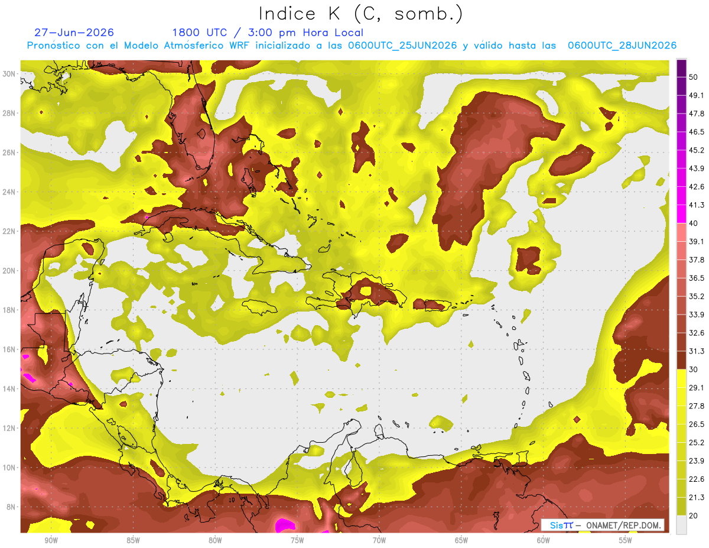Pick the color scale value 42.6

[x=697, y=187]
